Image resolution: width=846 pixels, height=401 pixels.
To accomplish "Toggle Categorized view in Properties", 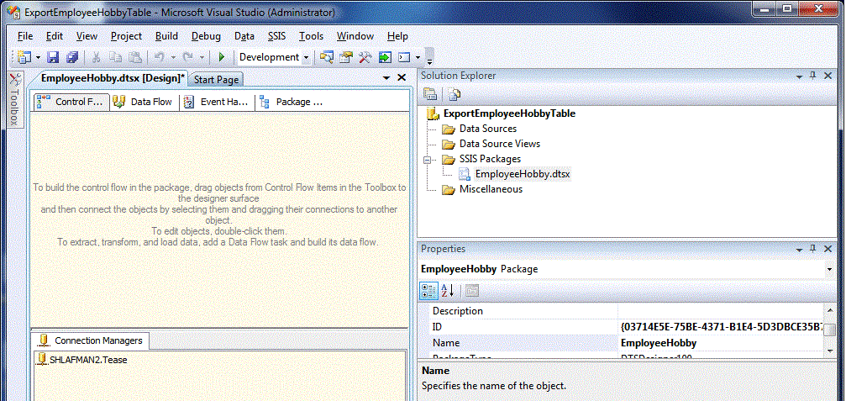I will tap(429, 291).
